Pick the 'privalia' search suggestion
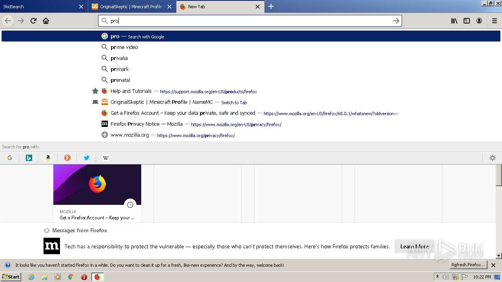 (x=251, y=58)
